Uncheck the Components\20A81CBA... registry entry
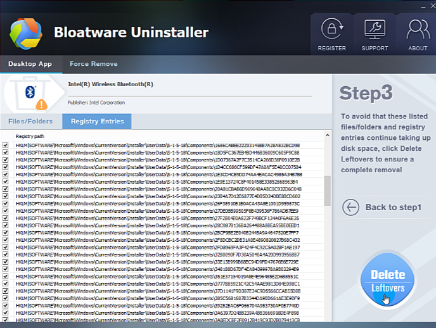This screenshot has height=328, width=436. pos(5,189)
